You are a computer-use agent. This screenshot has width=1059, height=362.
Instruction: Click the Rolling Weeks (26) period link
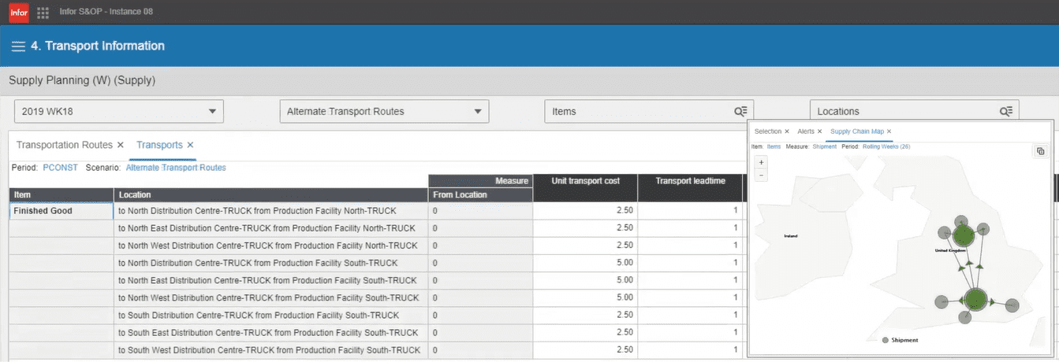(x=886, y=146)
